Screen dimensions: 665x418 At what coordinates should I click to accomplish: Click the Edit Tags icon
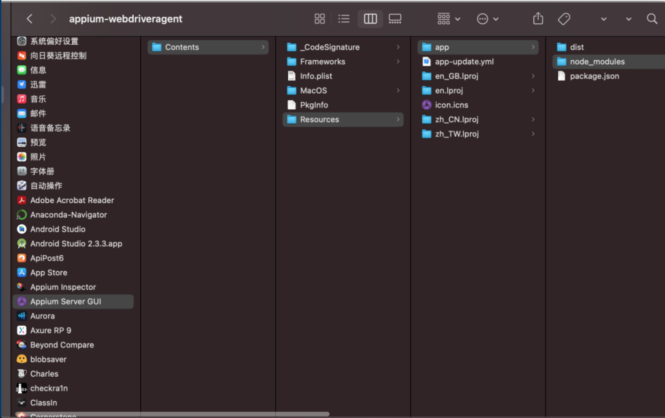click(564, 19)
